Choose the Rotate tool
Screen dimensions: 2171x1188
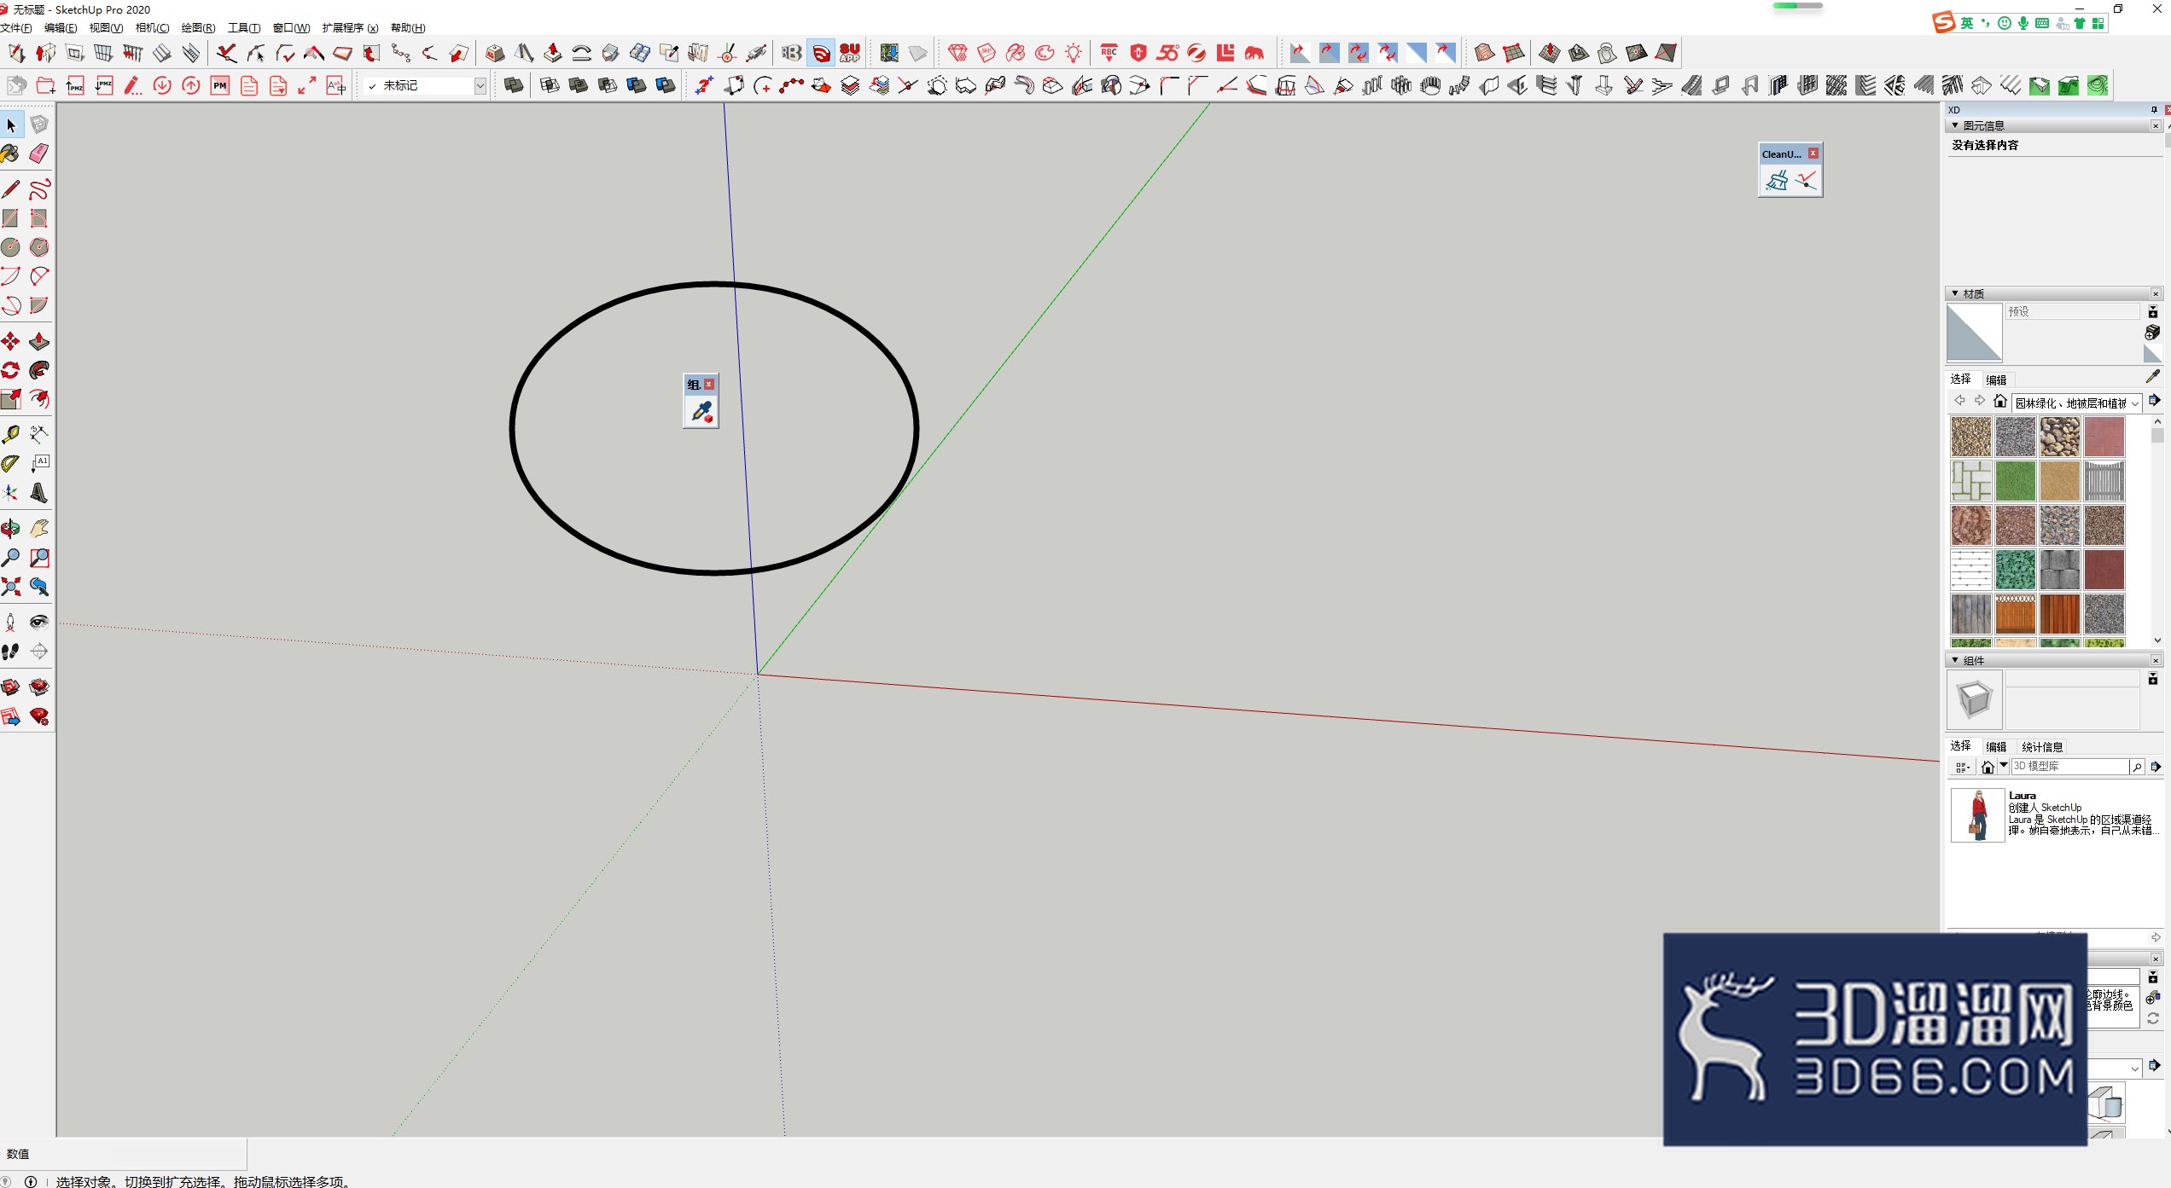11,370
